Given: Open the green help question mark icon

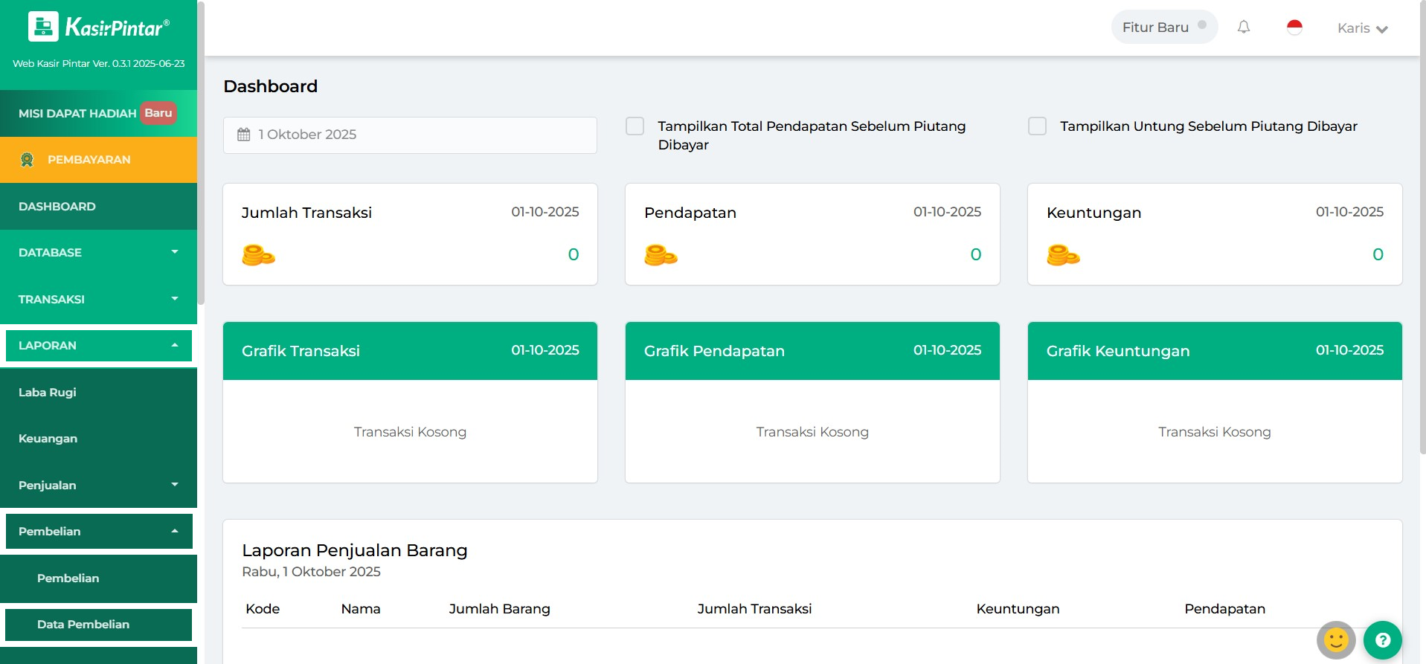Looking at the screenshot, I should [1382, 639].
